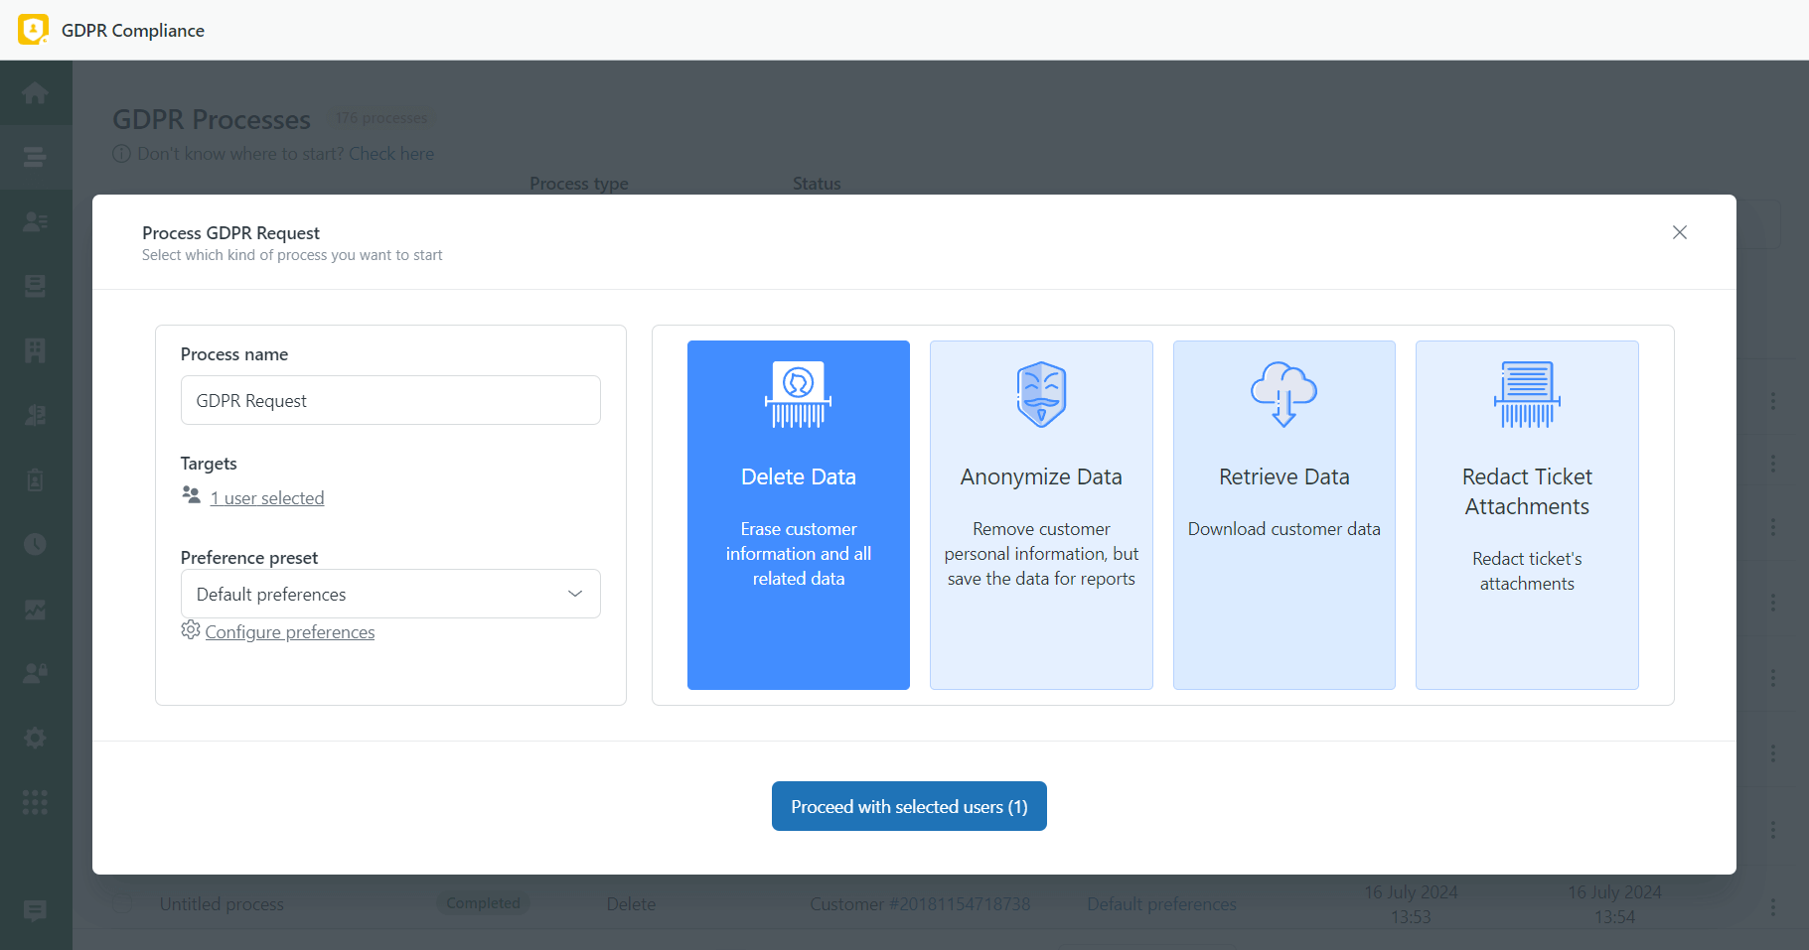The image size is (1809, 950).
Task: Click the Status column header
Action: click(817, 184)
